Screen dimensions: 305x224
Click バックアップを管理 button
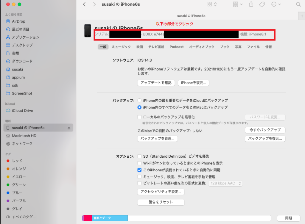click(x=157, y=139)
